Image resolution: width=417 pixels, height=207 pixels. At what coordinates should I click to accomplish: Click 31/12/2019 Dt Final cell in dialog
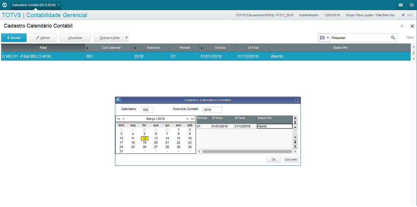click(x=245, y=126)
